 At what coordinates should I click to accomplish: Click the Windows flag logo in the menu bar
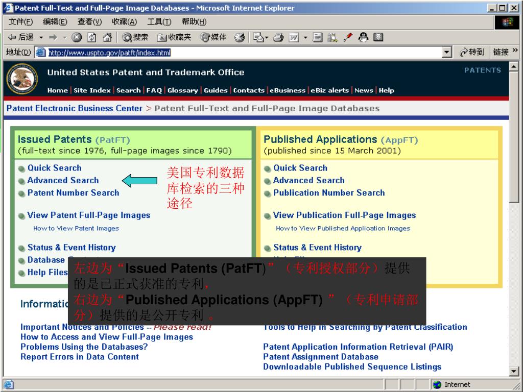506,22
